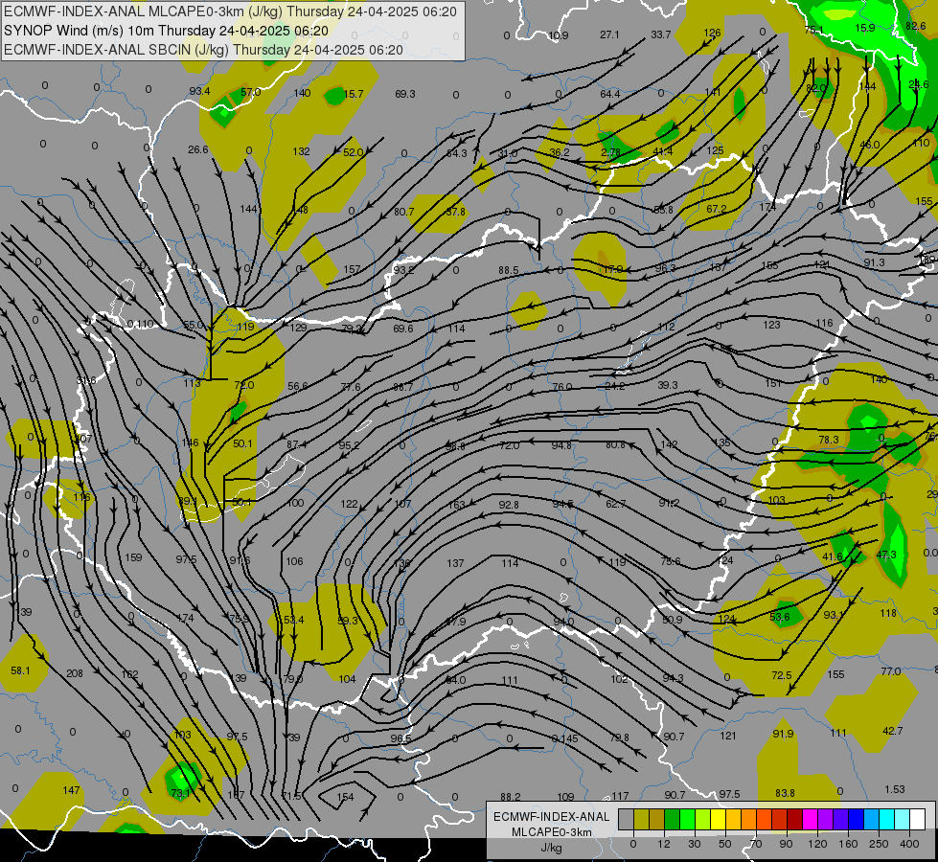The image size is (938, 862).
Task: Click the 'SYNOP Wind (m/s) 10m' header line
Action: click(166, 31)
